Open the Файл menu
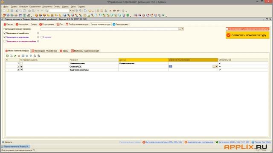Screen dimensions: 273x153 click(6, 7)
